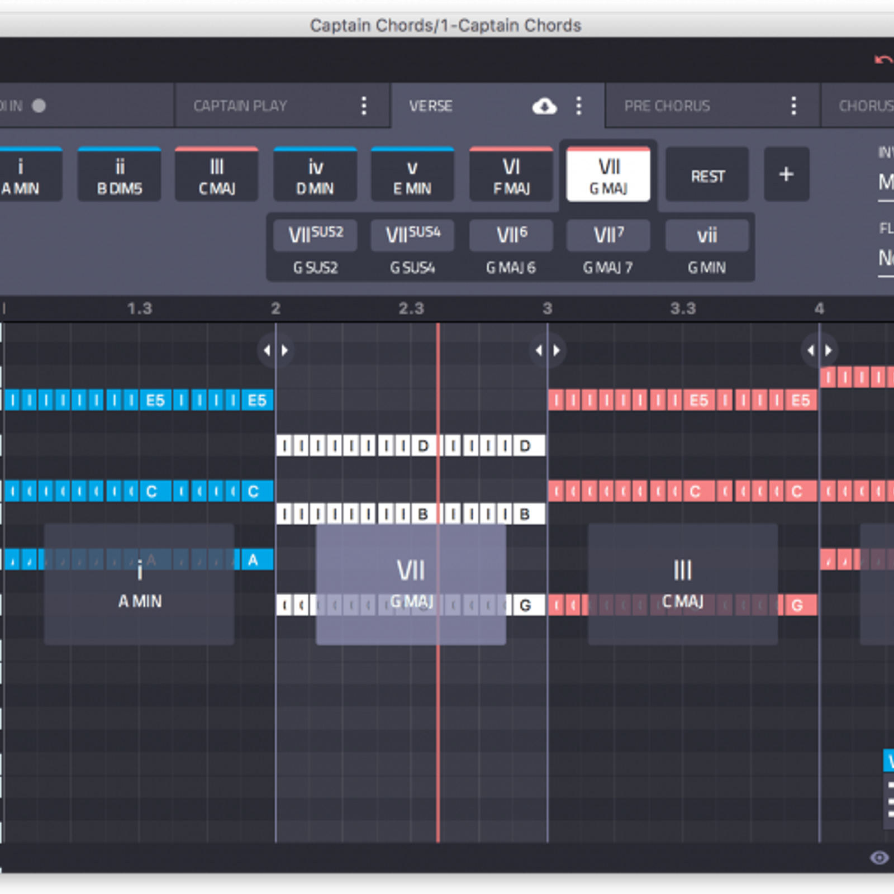This screenshot has width=894, height=894.
Task: Open the Verse tab three-dot menu
Action: tap(579, 106)
